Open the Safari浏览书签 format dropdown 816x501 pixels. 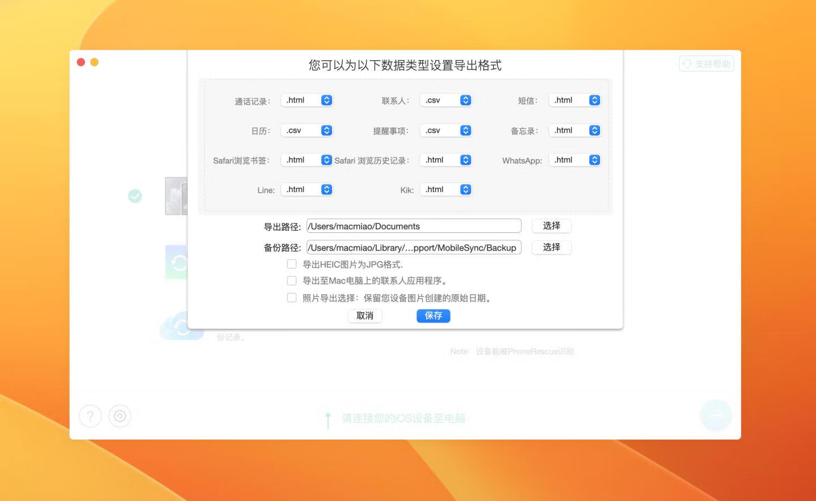tap(307, 160)
